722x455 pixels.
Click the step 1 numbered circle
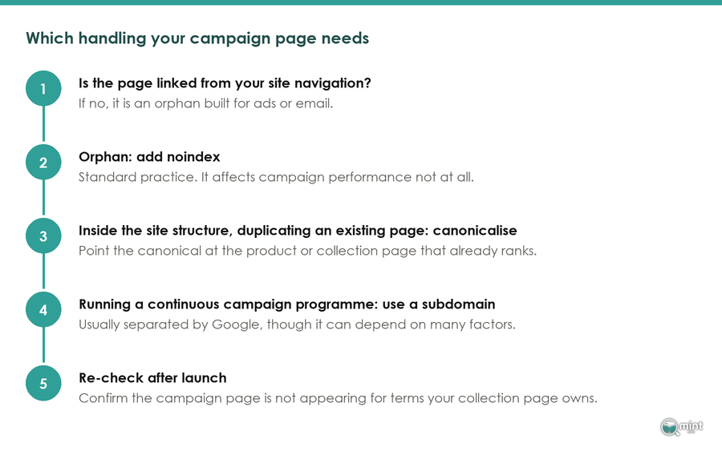(x=43, y=88)
